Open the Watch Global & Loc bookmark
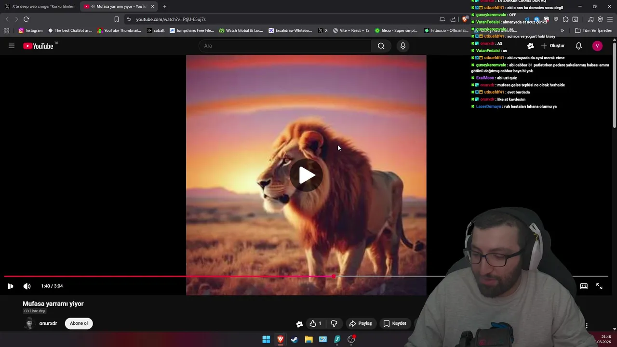This screenshot has height=347, width=617. coord(241,30)
